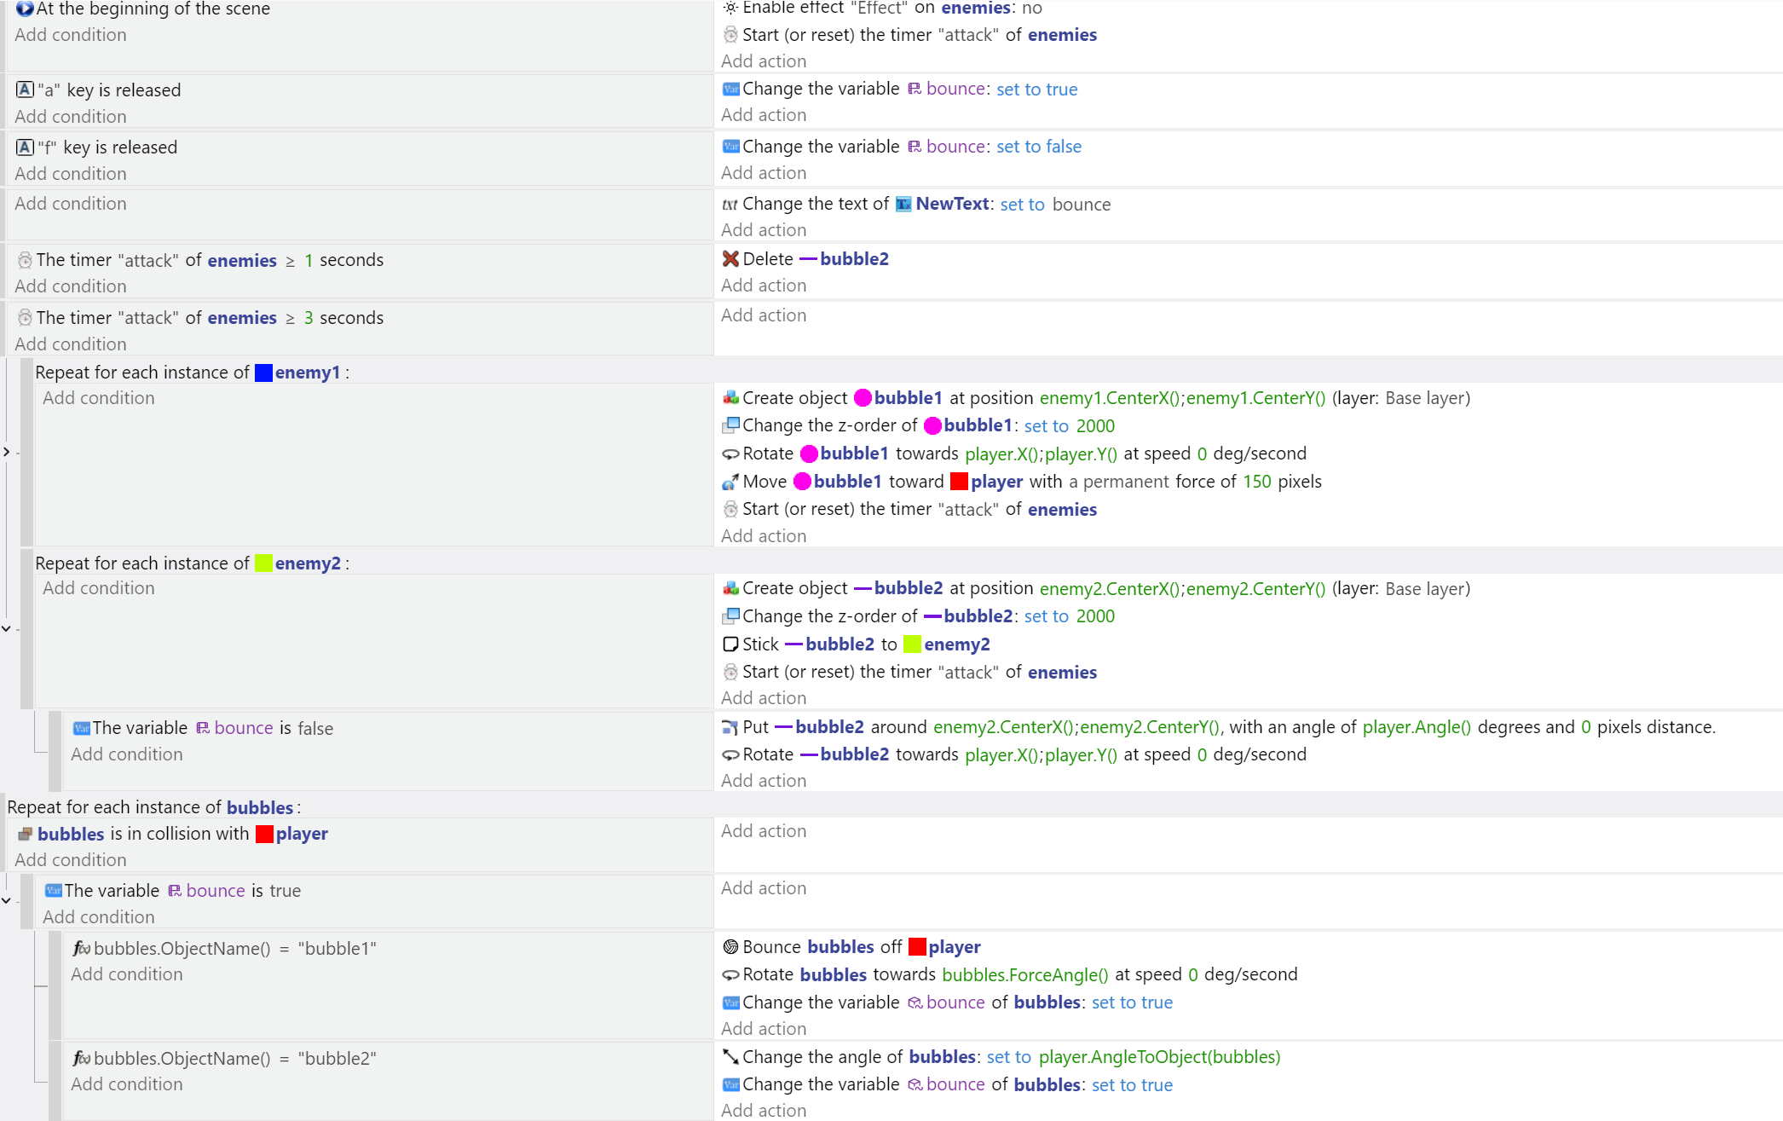Click the bubbles.ForceAngle() expression

point(1025,974)
